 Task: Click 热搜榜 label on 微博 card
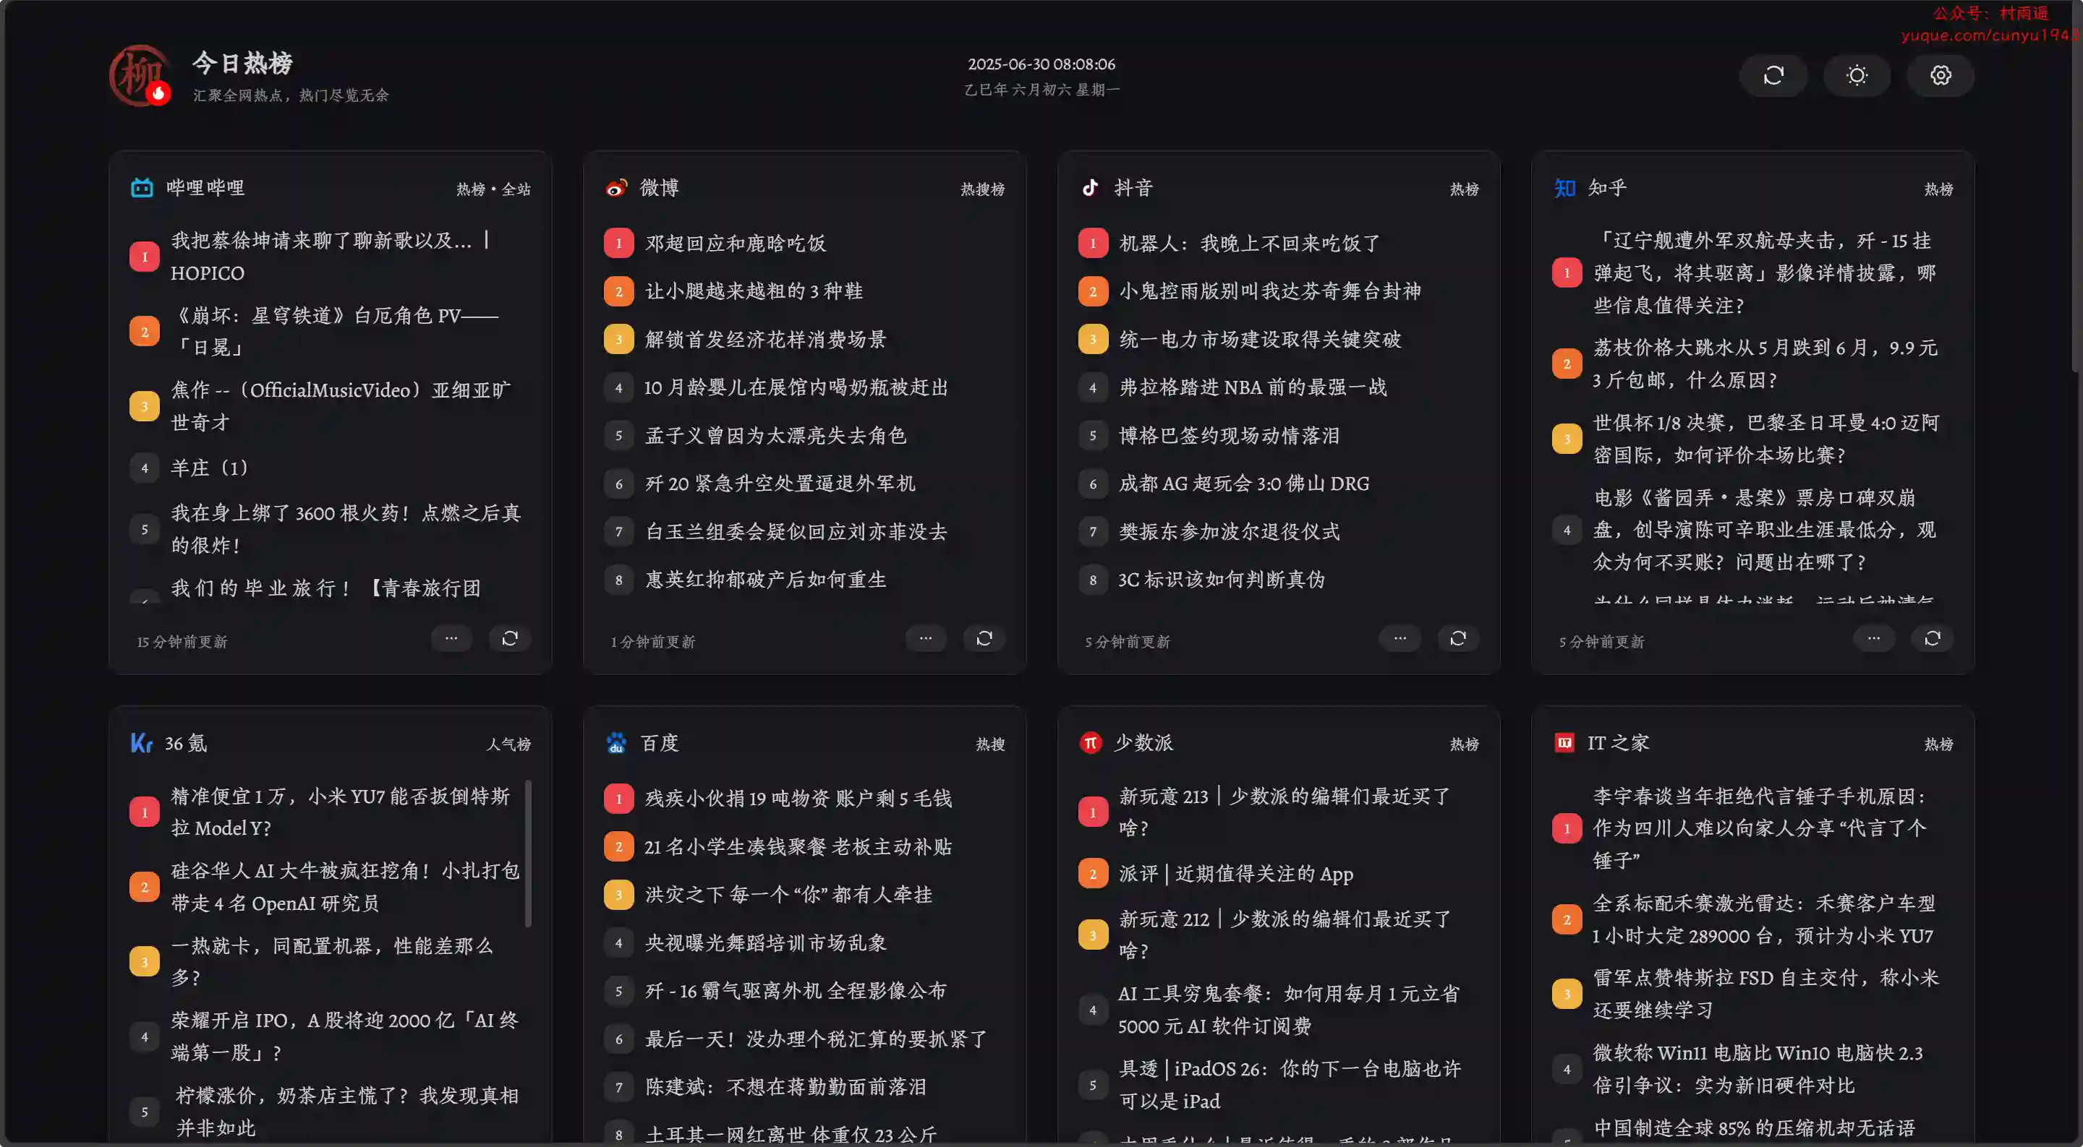click(x=982, y=189)
